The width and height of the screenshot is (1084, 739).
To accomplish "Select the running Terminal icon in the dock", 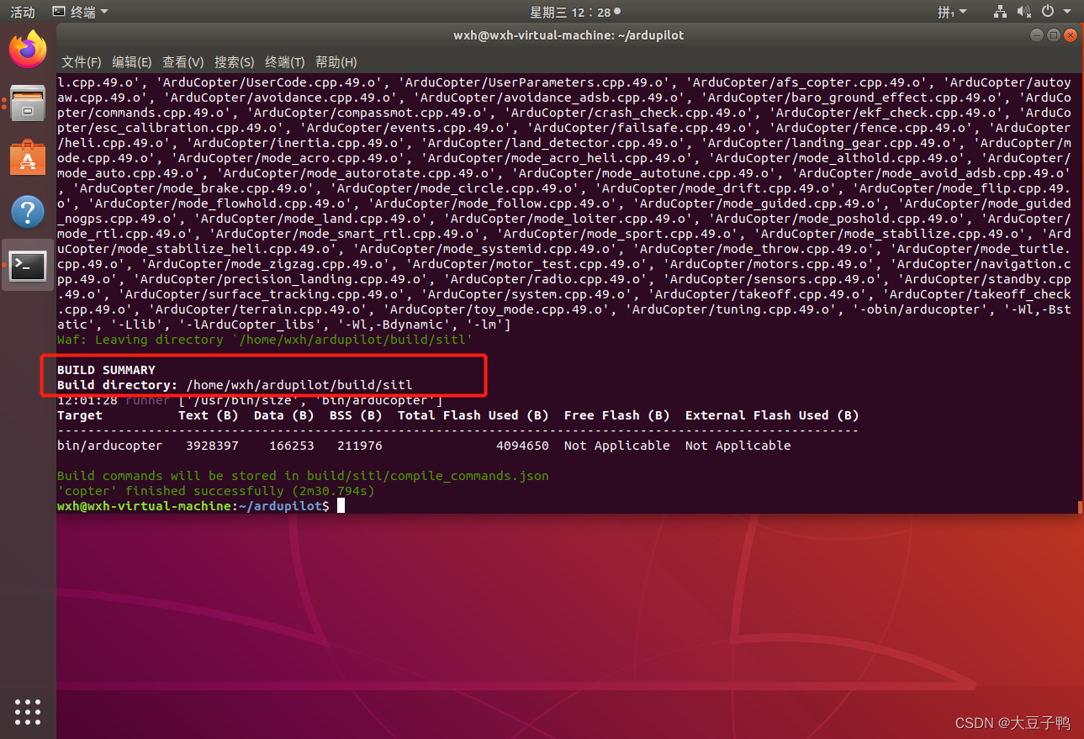I will point(27,266).
